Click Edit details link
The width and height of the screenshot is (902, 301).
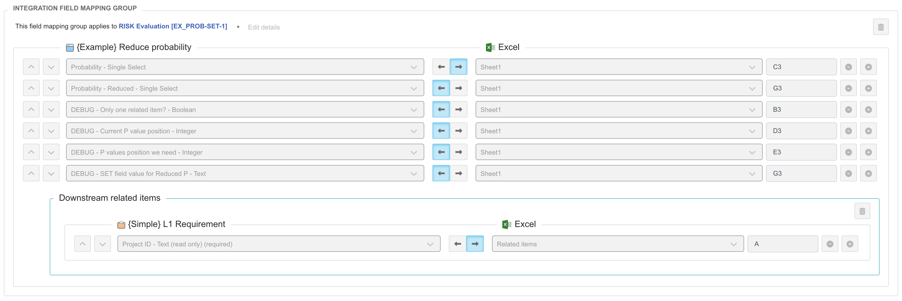pyautogui.click(x=264, y=27)
